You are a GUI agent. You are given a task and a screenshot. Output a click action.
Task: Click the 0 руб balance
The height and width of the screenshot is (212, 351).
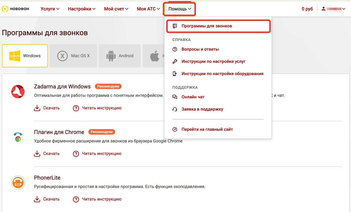(x=307, y=9)
